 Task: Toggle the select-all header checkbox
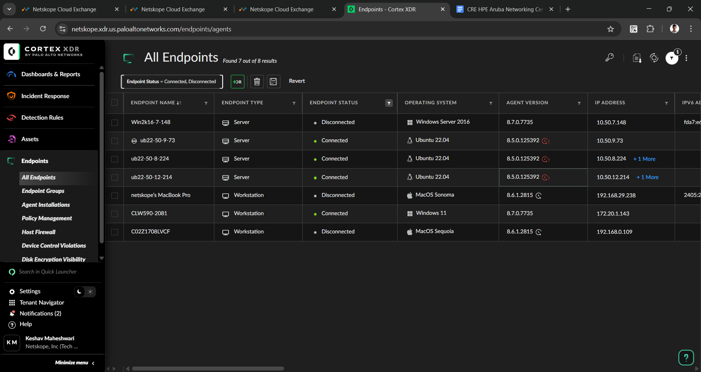pyautogui.click(x=115, y=103)
